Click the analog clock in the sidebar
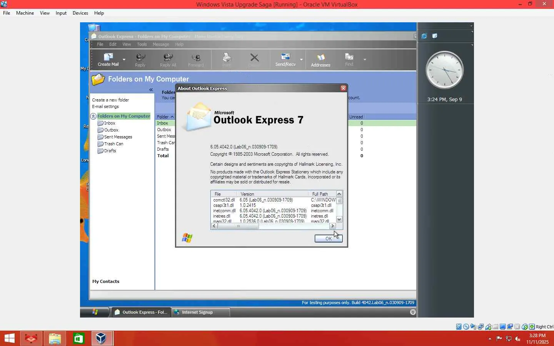 [x=444, y=70]
